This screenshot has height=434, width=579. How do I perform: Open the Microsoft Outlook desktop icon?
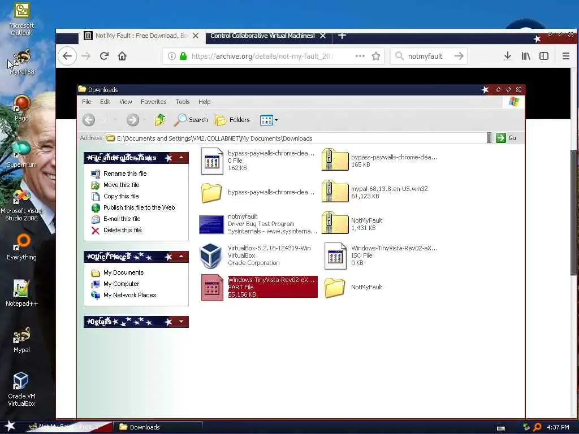tap(21, 19)
